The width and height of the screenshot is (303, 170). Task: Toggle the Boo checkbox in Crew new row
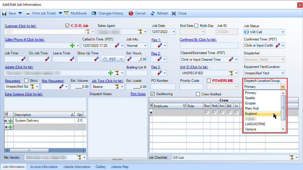(x=207, y=112)
